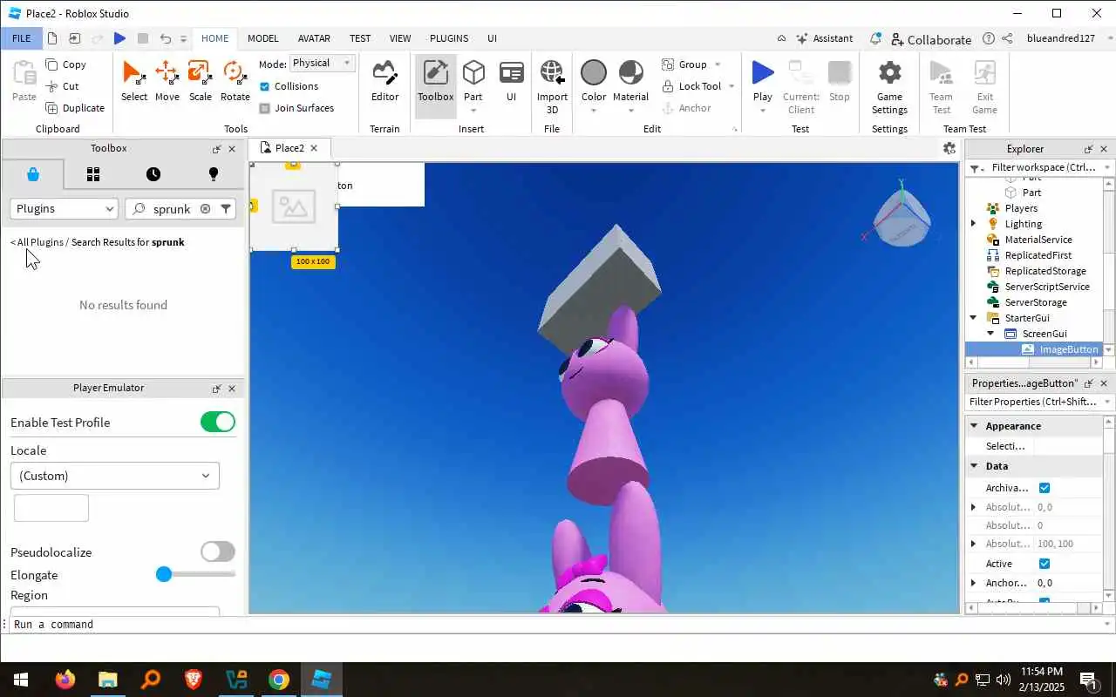This screenshot has height=697, width=1116.
Task: Open Toolbox Creations lightbulb tab
Action: click(213, 174)
